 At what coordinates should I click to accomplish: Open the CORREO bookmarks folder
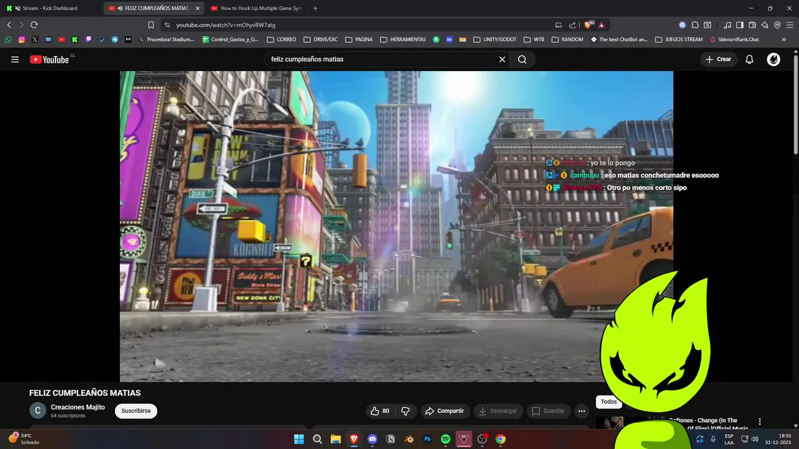click(282, 39)
